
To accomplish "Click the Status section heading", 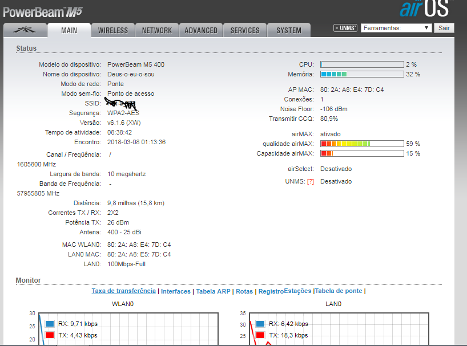I will pos(26,48).
